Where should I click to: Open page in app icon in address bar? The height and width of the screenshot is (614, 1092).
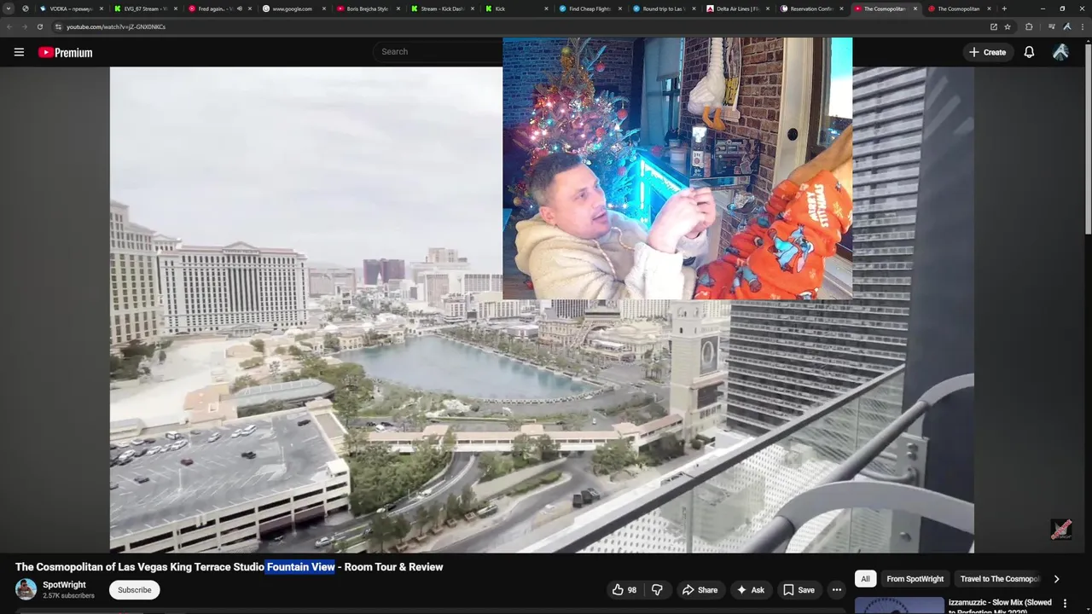pyautogui.click(x=993, y=26)
